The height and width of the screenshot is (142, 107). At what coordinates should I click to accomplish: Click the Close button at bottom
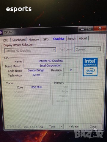pyautogui.click(x=93, y=127)
